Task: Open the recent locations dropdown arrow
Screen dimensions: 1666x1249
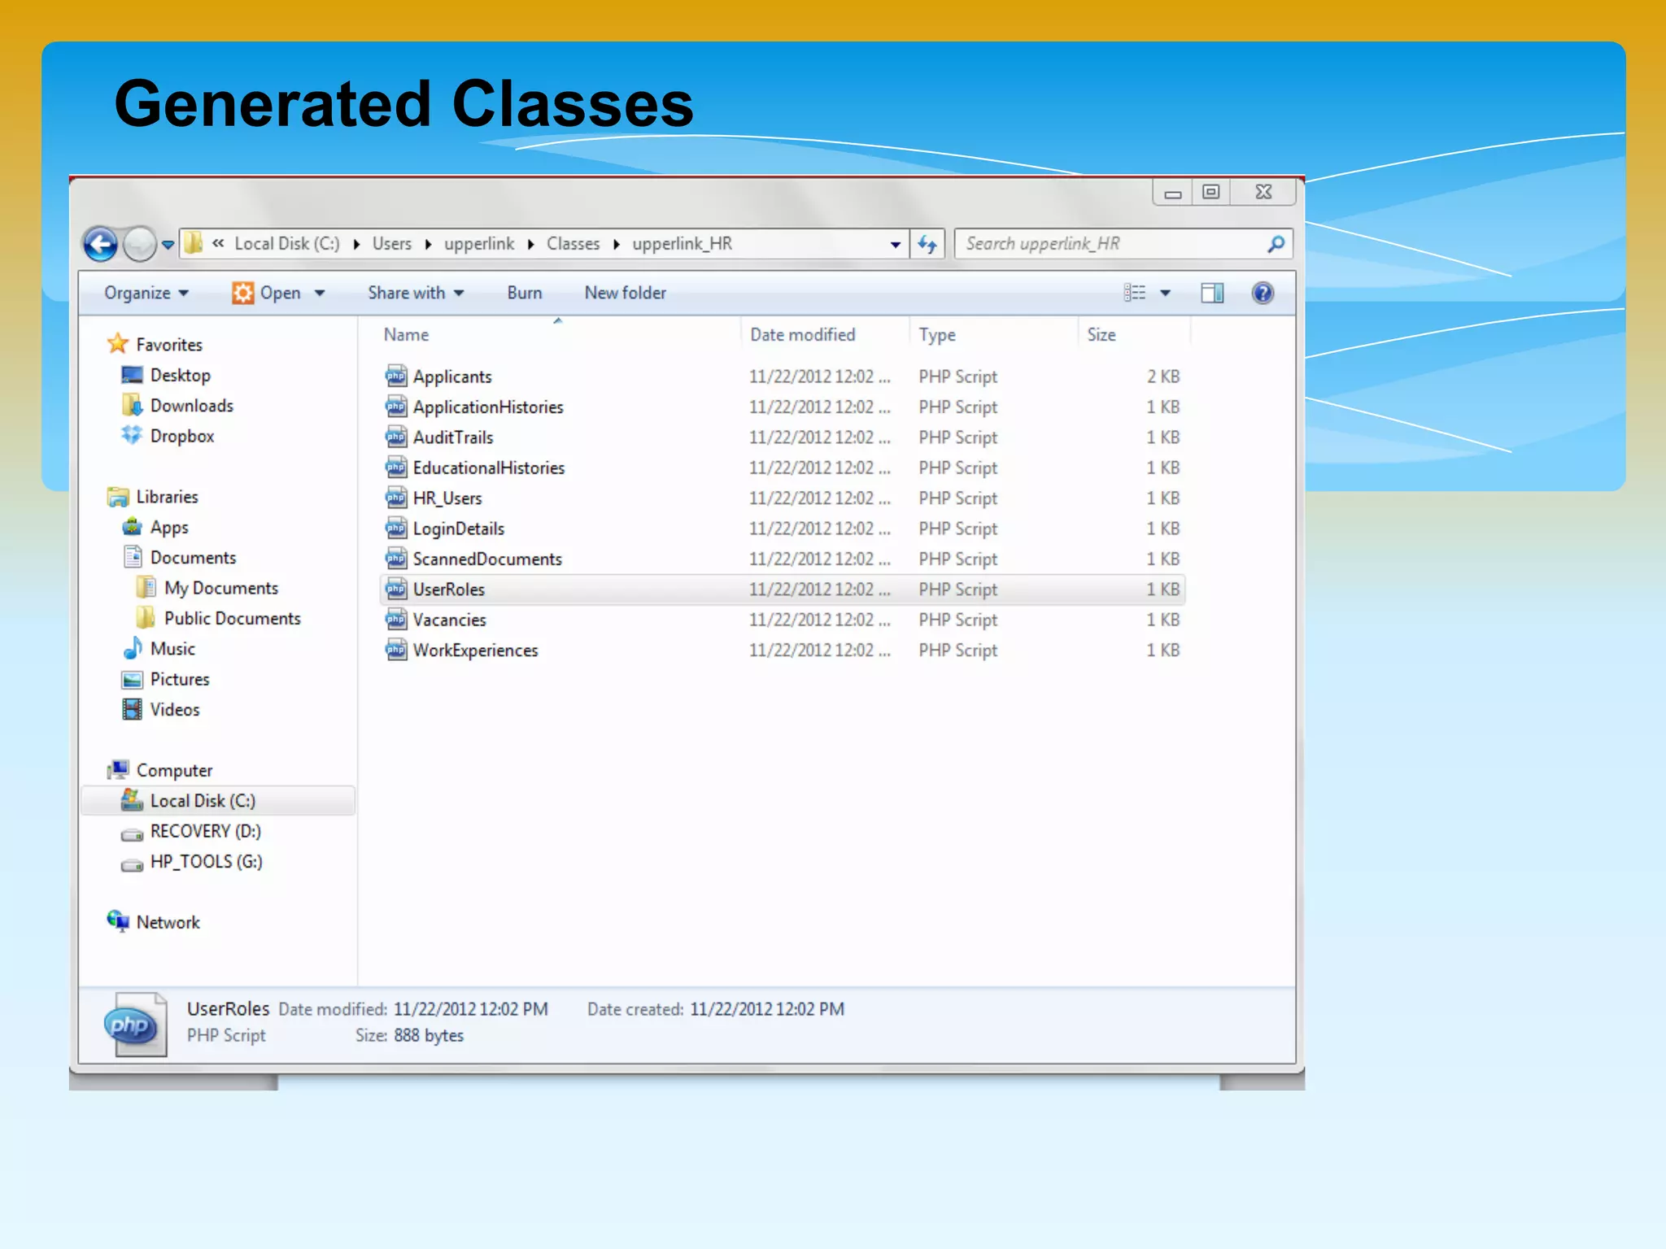Action: tap(168, 244)
